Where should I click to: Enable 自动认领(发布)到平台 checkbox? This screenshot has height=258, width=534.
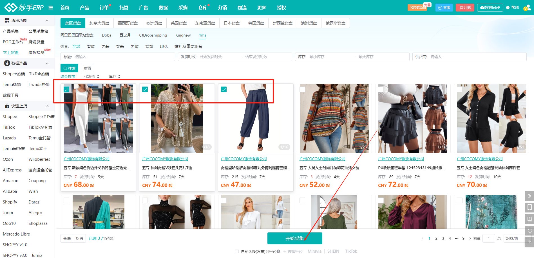pos(237,251)
